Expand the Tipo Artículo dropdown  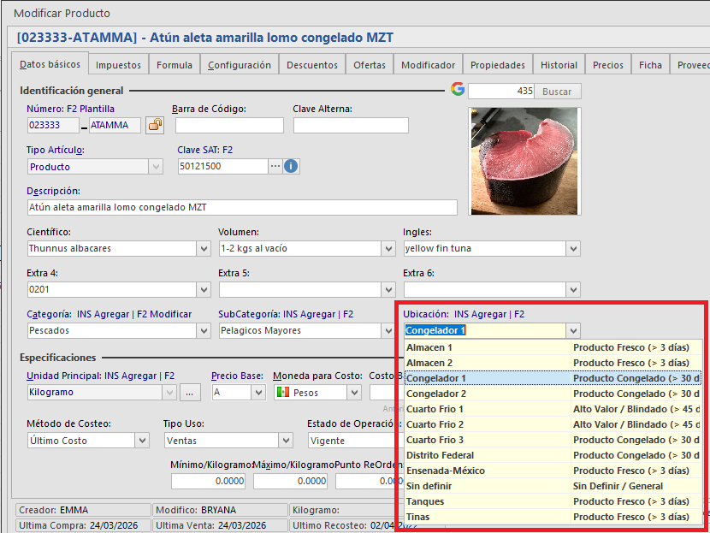156,167
